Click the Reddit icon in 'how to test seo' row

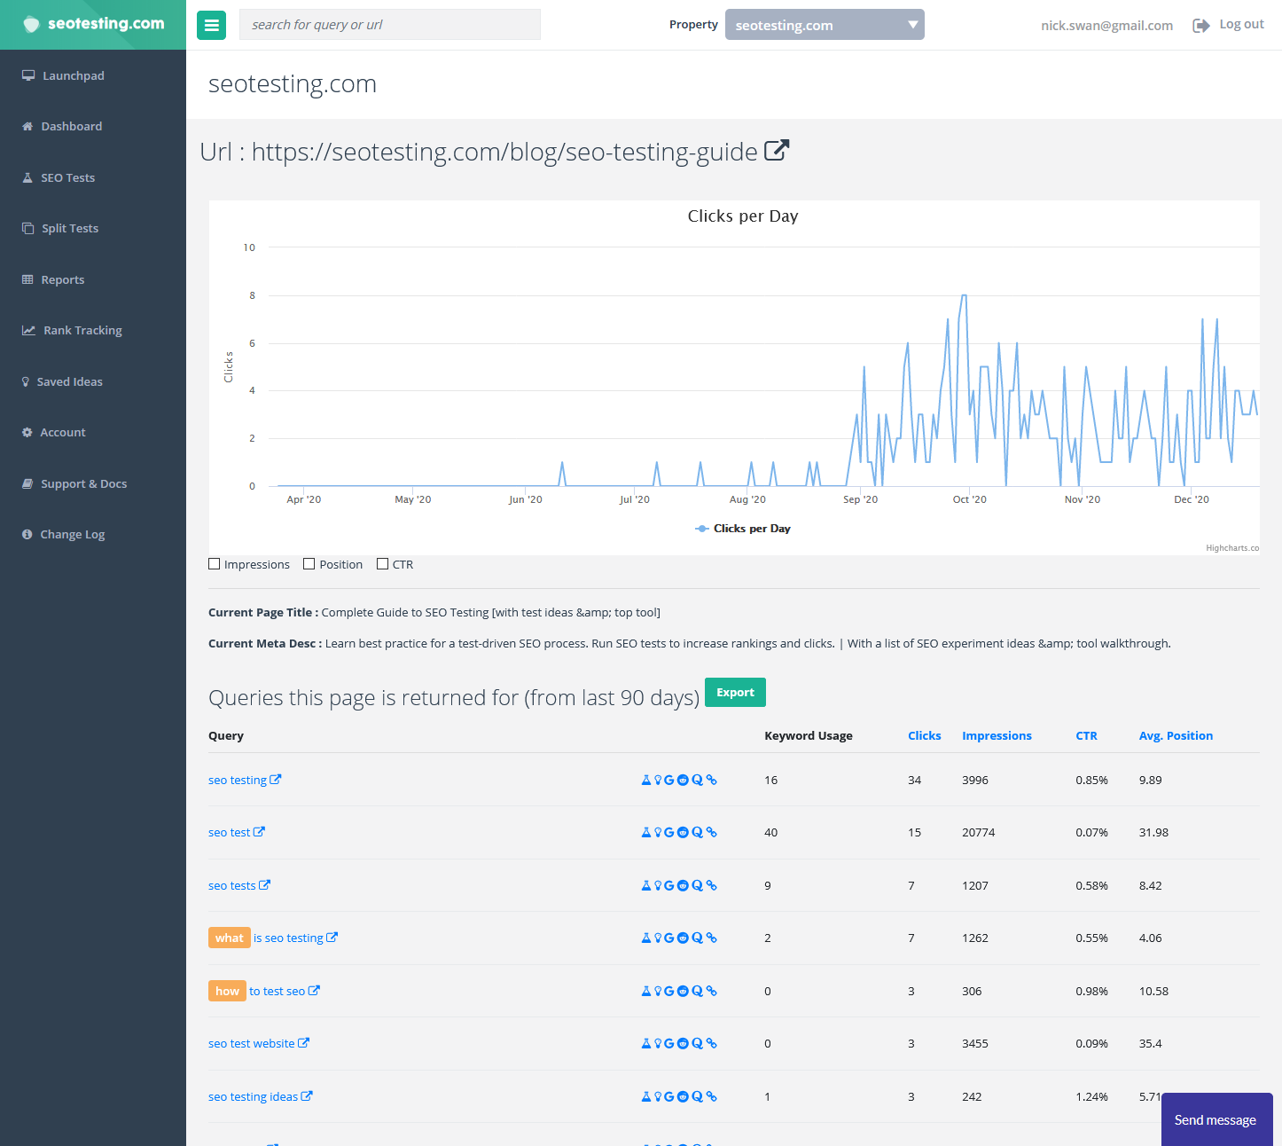(x=683, y=992)
